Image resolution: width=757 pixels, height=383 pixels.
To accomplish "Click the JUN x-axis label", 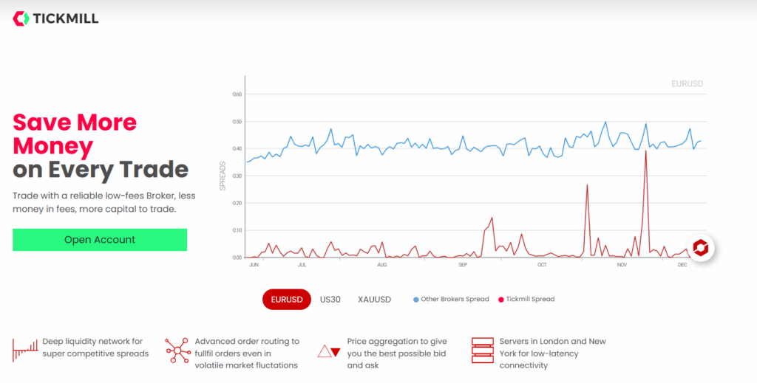I will (x=254, y=265).
